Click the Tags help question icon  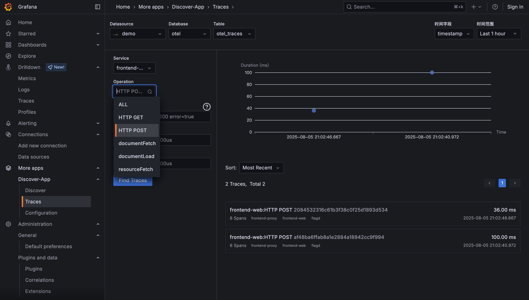207,107
